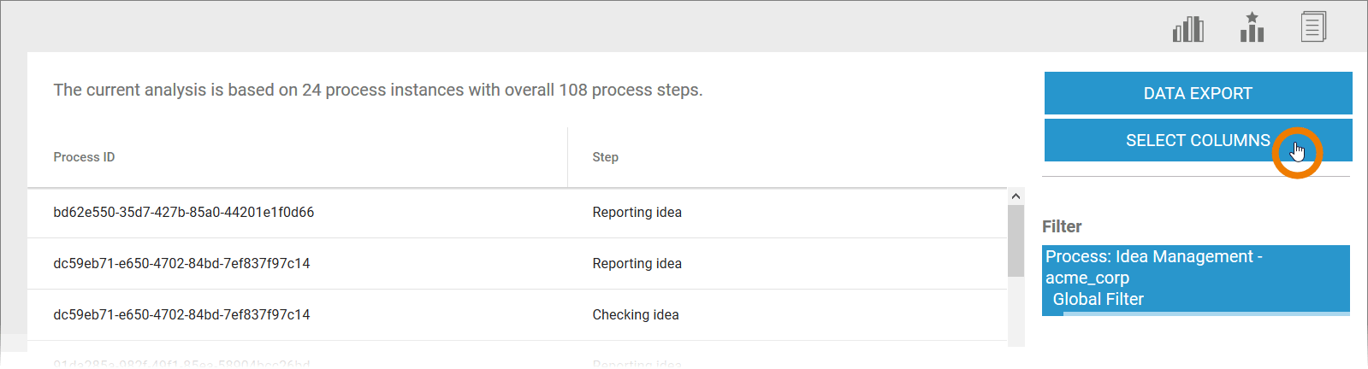Click the Global Filter label
1368x369 pixels.
click(x=1098, y=300)
